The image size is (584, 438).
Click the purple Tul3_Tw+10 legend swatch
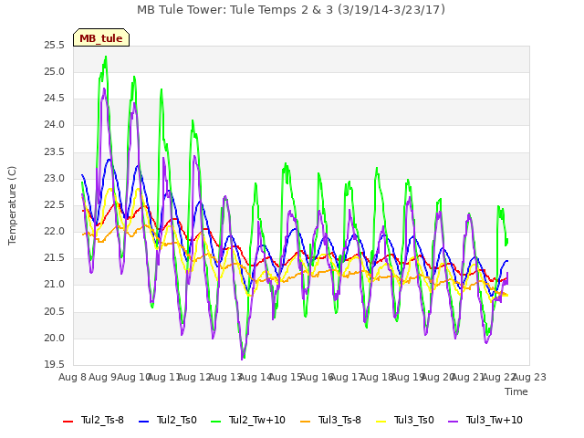(x=454, y=422)
